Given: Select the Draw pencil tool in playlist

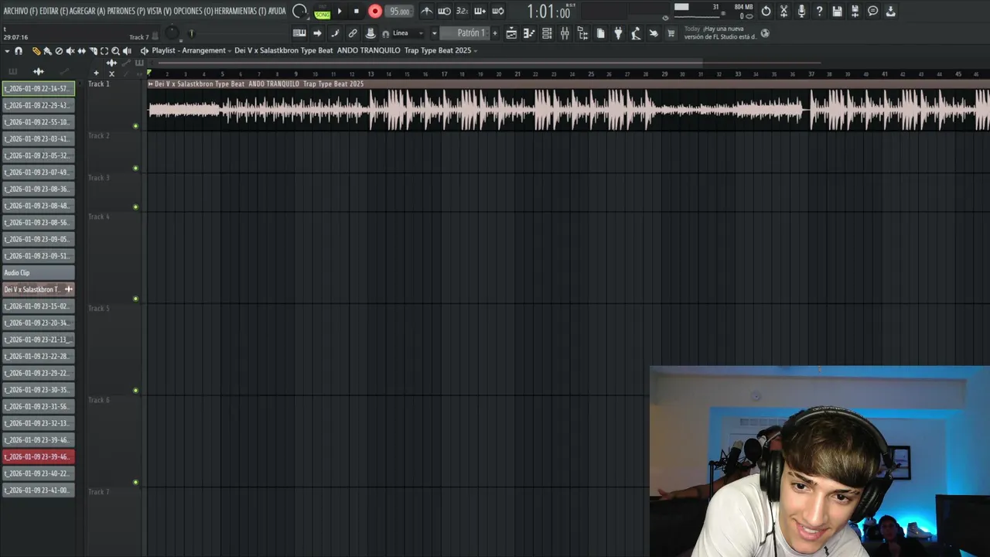Looking at the screenshot, I should click(x=36, y=51).
